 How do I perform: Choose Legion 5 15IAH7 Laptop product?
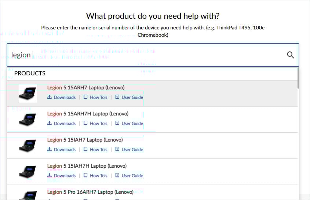click(85, 140)
